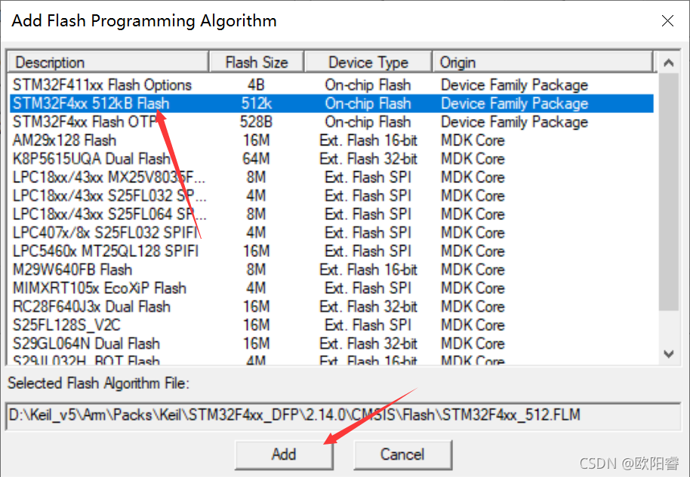The width and height of the screenshot is (690, 477).
Task: Select S25FL128S_V2C row
Action: click(x=331, y=325)
